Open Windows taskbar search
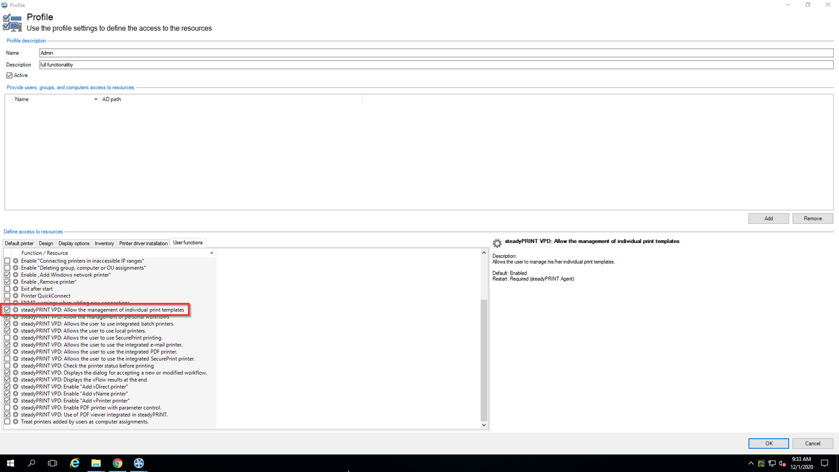Viewport: 839px width, 472px height. pyautogui.click(x=31, y=463)
